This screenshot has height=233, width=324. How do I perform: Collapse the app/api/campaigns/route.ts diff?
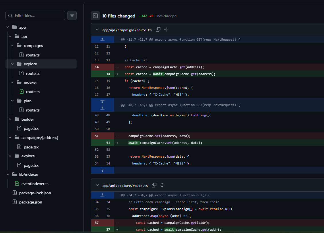click(97, 30)
